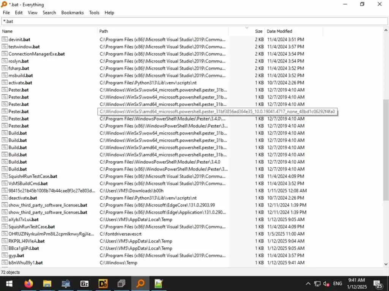Click path C:\Windows\Temp
Image resolution: width=389 pixels, height=291 pixels.
[119, 263]
